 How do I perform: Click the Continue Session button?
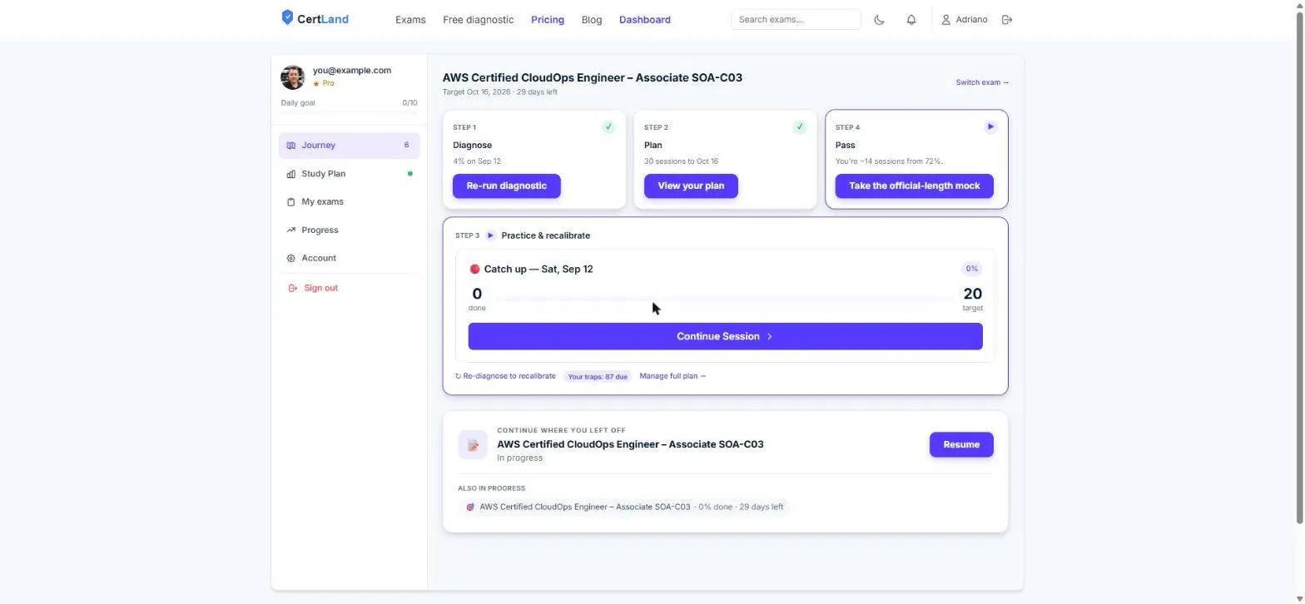726,337
